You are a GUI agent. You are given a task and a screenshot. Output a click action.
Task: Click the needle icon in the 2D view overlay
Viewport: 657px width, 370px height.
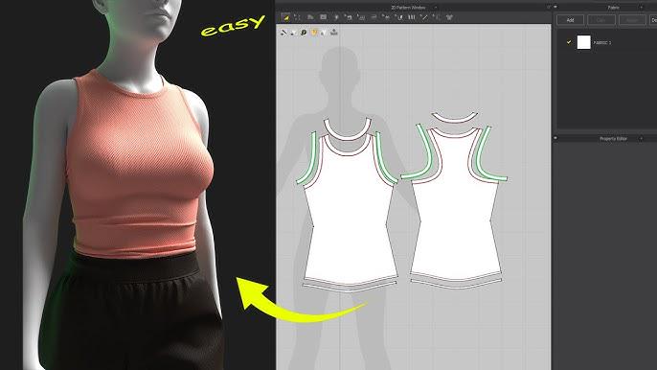coord(283,32)
